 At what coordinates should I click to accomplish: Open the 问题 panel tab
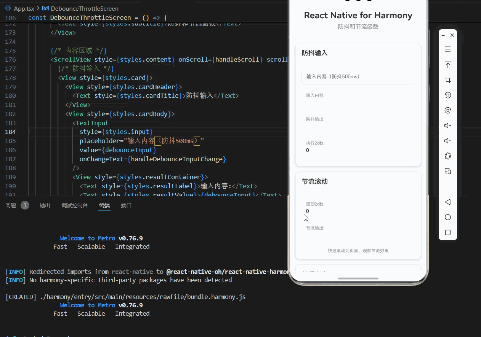pos(11,205)
